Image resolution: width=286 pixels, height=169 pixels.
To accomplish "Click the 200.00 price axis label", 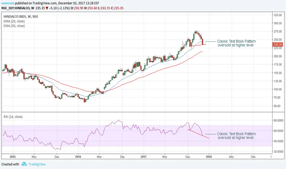I will point(278,56).
